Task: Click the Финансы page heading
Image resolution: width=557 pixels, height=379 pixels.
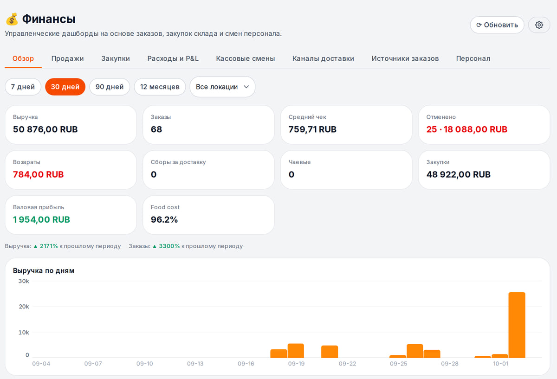Action: tap(49, 19)
